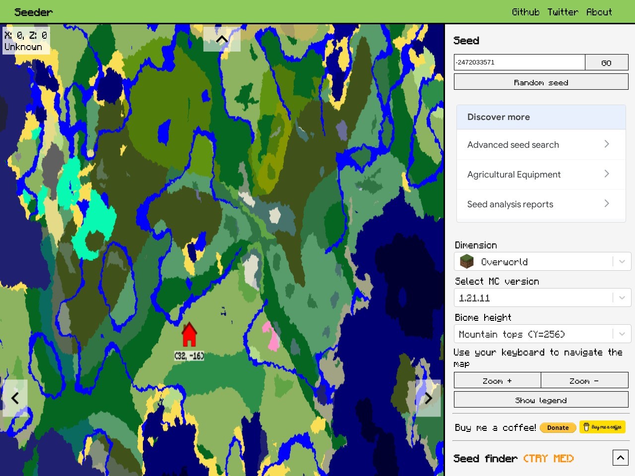The height and width of the screenshot is (476, 635).
Task: Pan map left with arrow button
Action: coord(15,398)
